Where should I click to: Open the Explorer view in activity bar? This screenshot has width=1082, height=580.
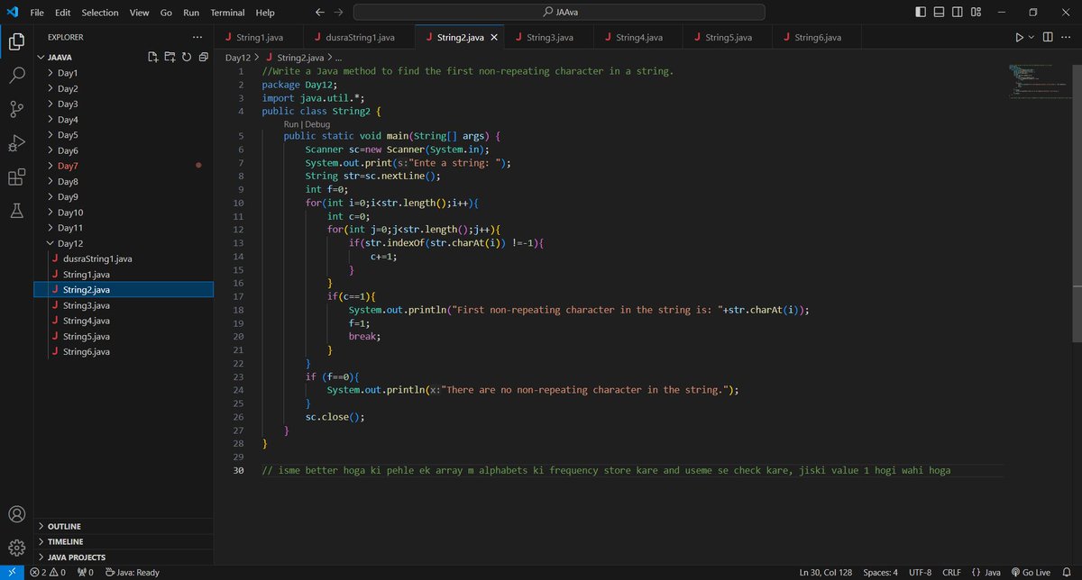(16, 41)
